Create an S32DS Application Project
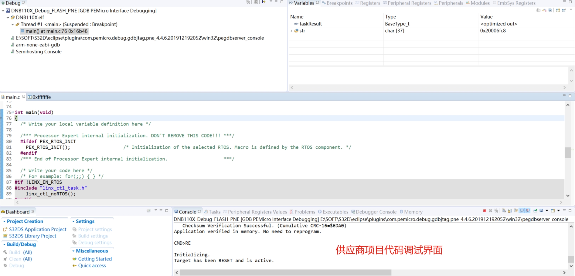This screenshot has height=276, width=575. 38,229
